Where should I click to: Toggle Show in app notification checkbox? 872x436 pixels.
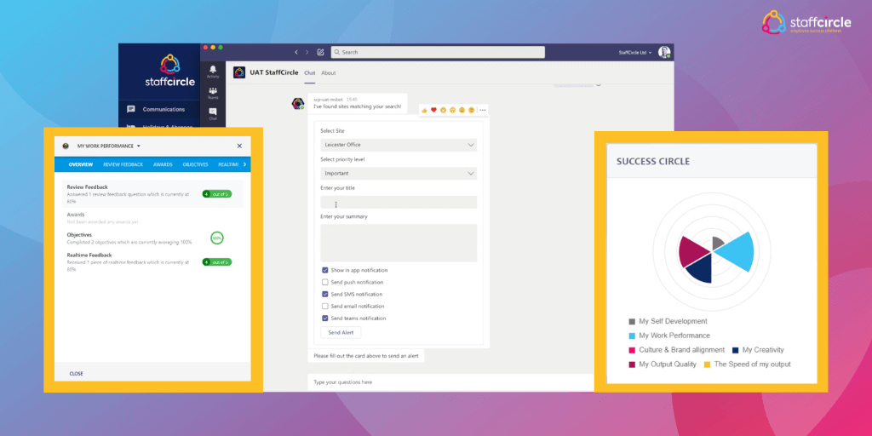click(324, 270)
